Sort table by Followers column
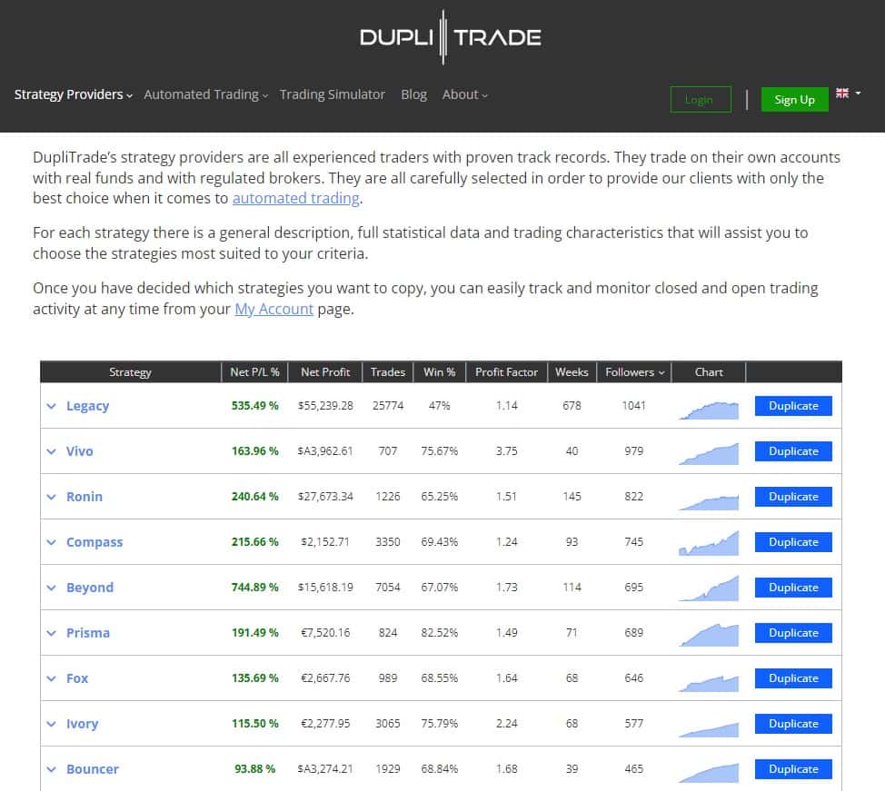Viewport: 885px width, 791px height. 634,372
